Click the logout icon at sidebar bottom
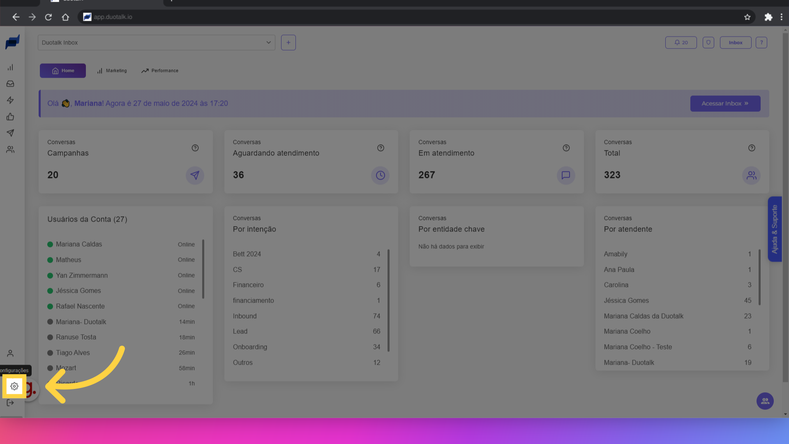The image size is (789, 444). pyautogui.click(x=10, y=403)
